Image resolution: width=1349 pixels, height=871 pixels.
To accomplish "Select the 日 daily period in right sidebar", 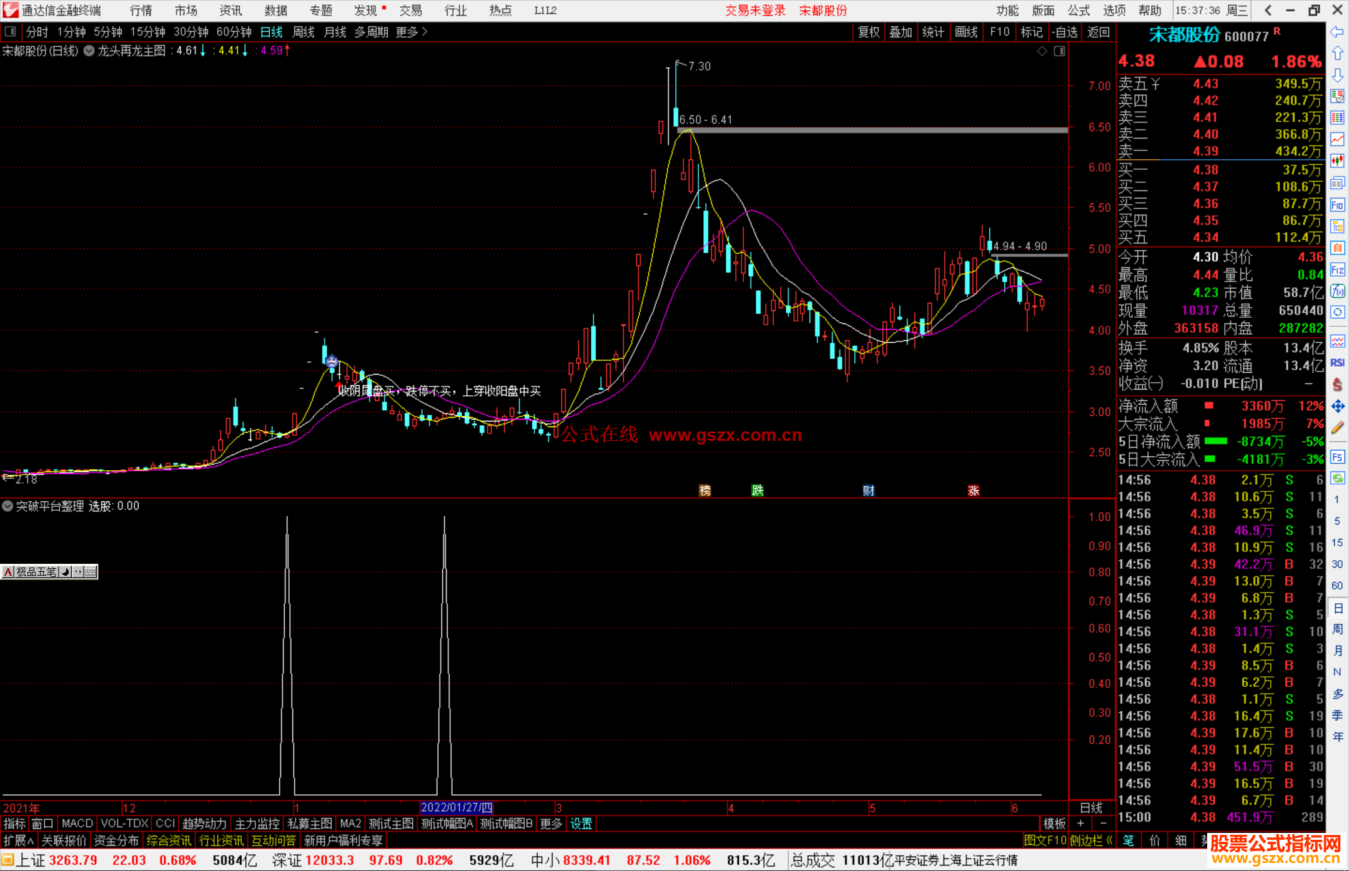I will 1337,608.
